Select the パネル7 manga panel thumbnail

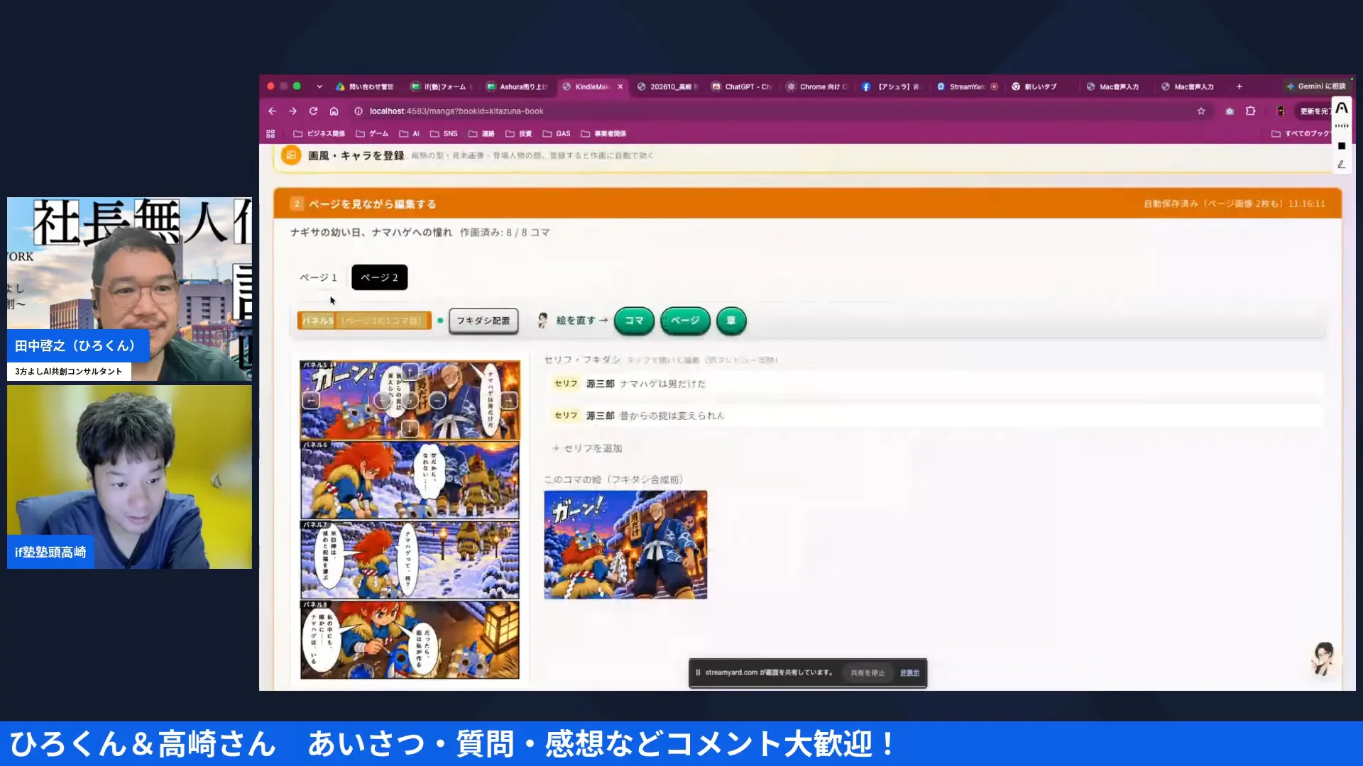coord(410,560)
